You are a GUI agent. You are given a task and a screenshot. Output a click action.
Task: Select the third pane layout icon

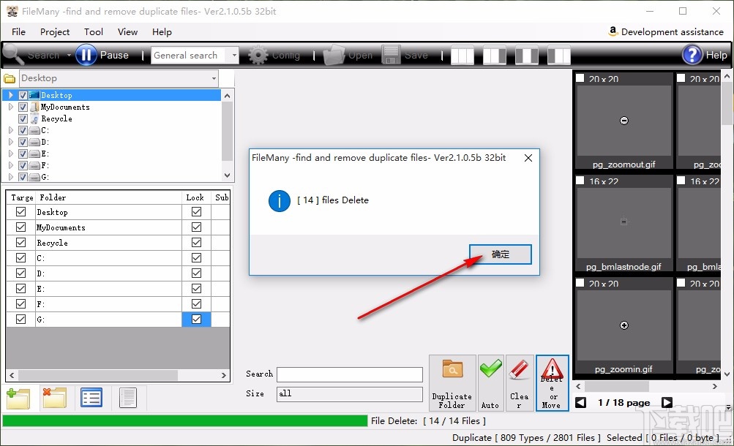527,55
